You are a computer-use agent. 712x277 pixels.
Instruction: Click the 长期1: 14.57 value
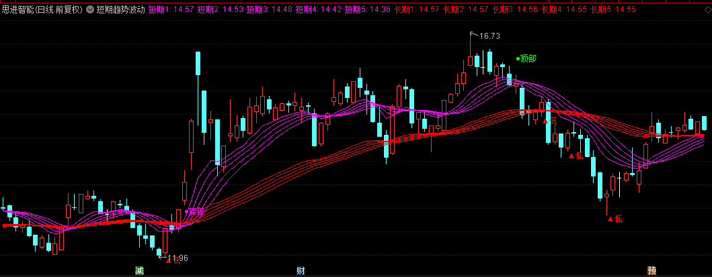[416, 9]
